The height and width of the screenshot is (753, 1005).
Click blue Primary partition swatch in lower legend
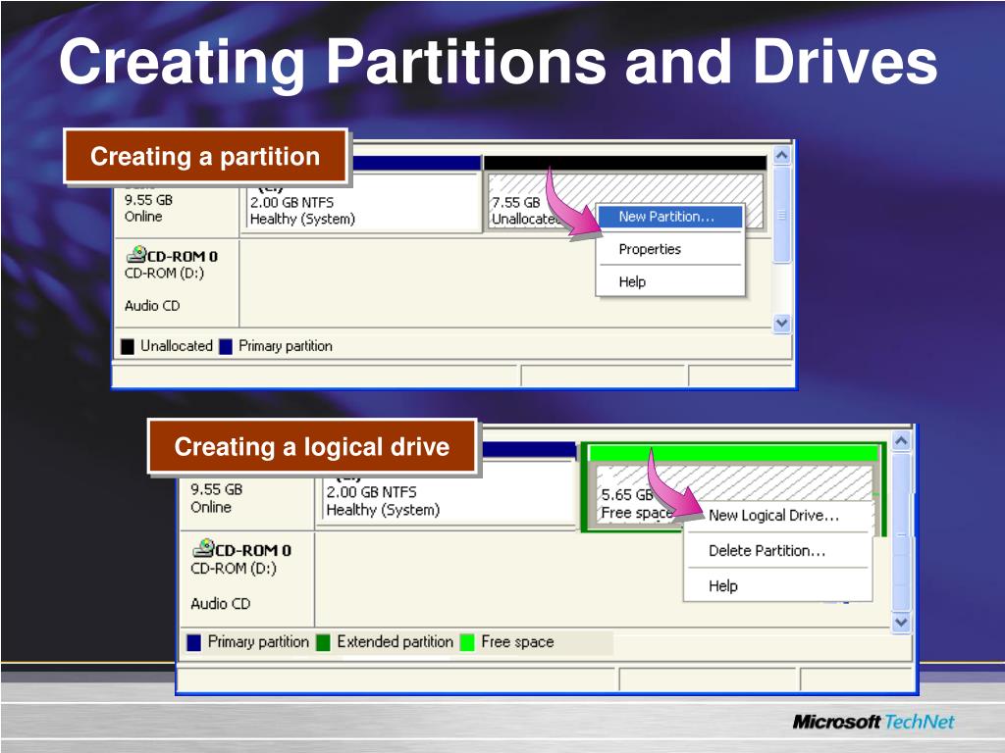click(x=193, y=642)
